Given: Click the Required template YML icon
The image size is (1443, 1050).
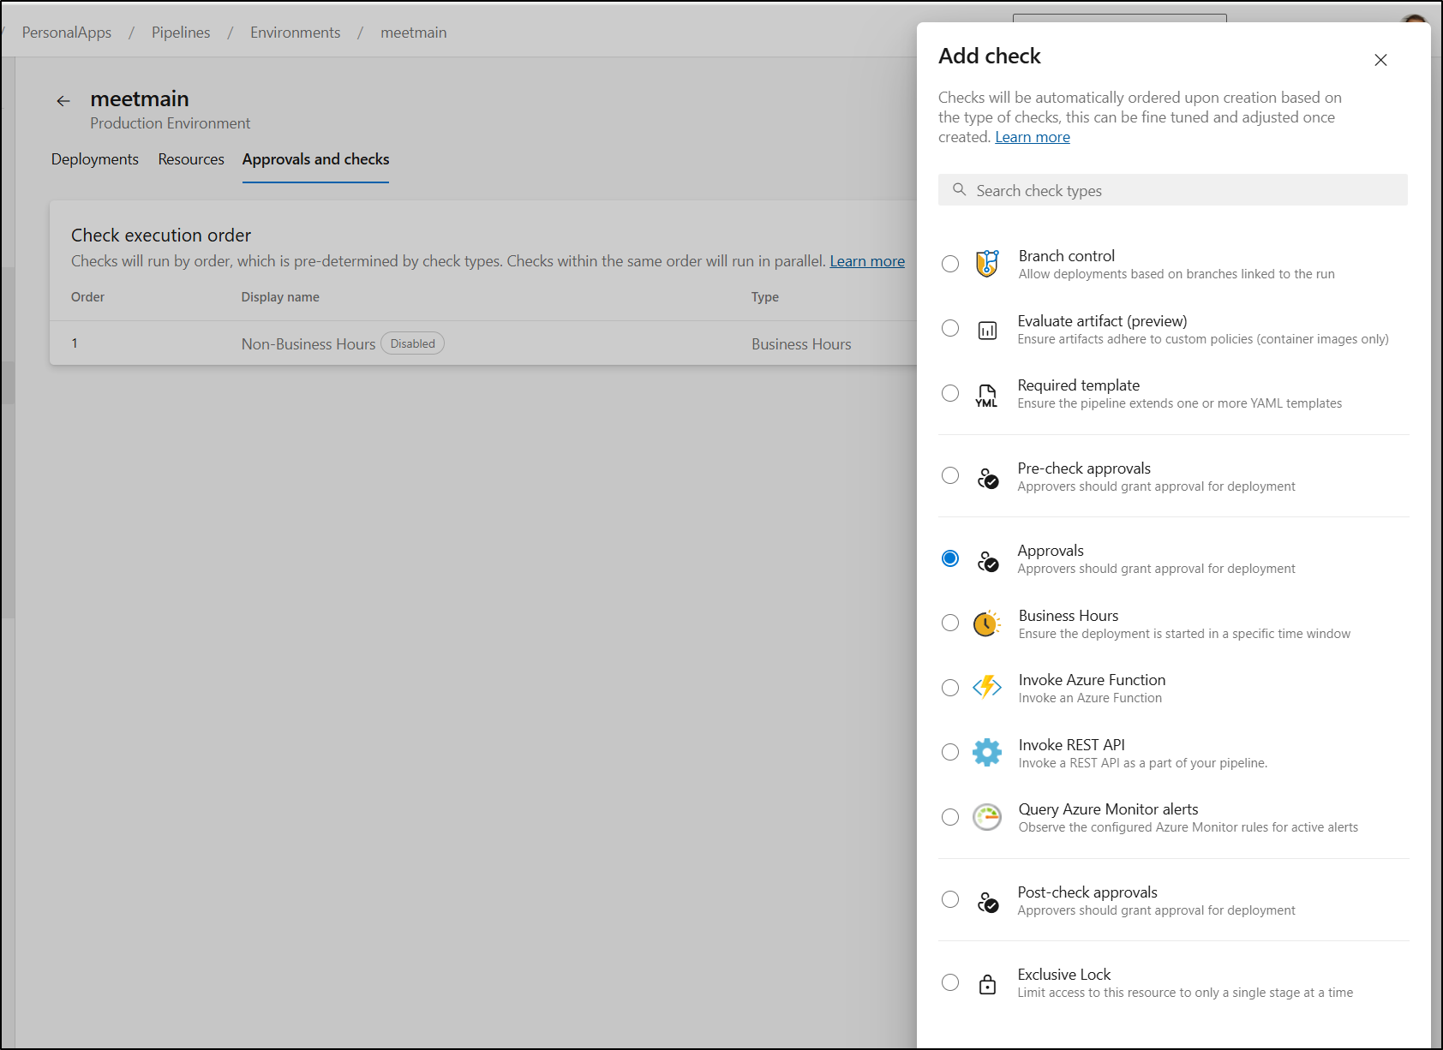Looking at the screenshot, I should 987,396.
